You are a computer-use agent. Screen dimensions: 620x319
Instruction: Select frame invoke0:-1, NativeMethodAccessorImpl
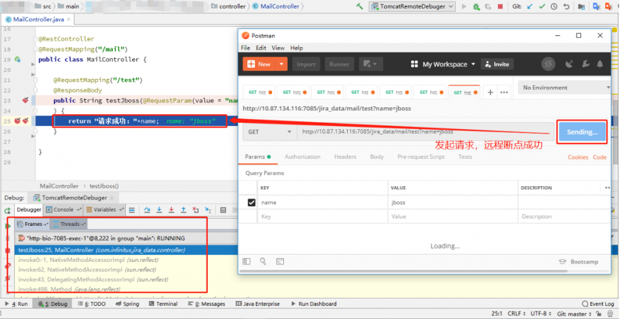[88, 260]
